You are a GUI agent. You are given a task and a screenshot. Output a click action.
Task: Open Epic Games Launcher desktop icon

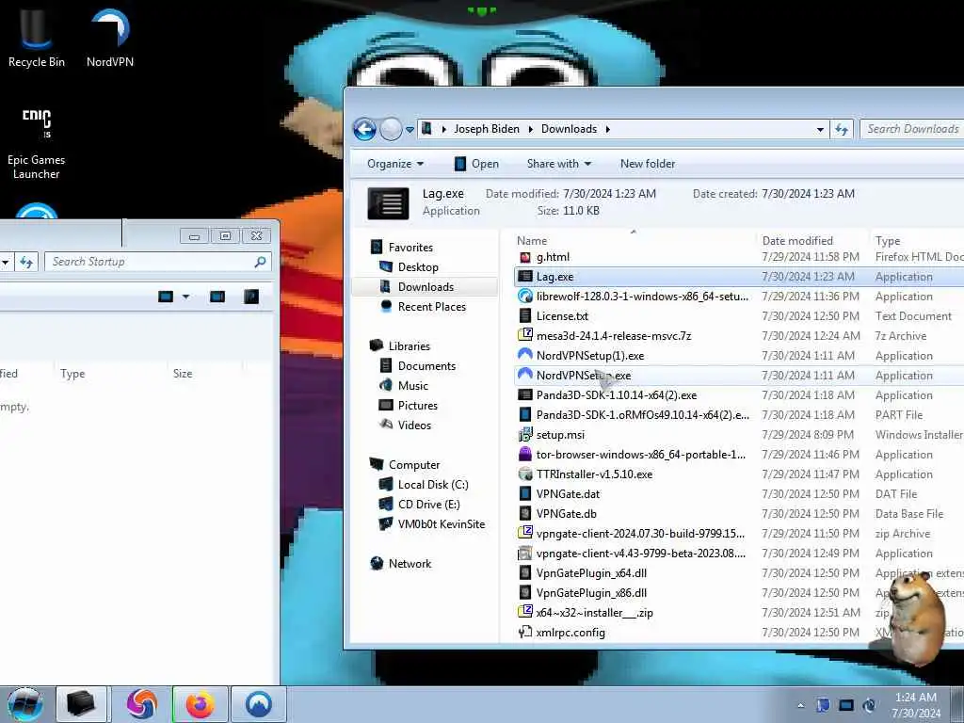(x=36, y=145)
